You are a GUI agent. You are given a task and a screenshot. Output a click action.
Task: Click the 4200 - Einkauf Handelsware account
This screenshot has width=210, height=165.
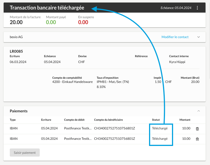(x=72, y=82)
